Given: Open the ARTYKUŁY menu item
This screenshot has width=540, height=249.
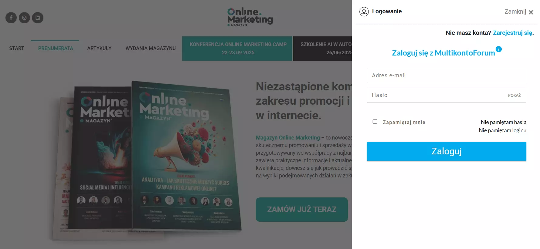Looking at the screenshot, I should point(99,48).
